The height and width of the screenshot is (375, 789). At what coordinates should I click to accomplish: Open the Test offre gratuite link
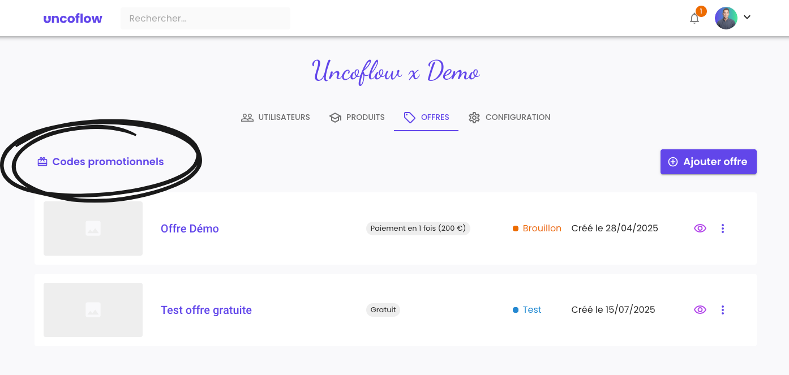point(206,310)
